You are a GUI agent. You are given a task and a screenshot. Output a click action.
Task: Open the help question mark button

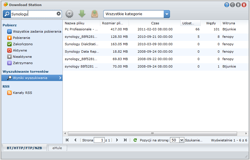[226, 5]
